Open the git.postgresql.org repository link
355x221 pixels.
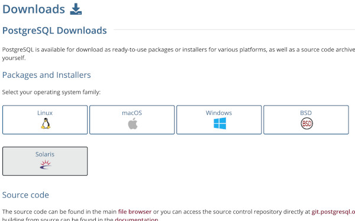click(x=333, y=212)
